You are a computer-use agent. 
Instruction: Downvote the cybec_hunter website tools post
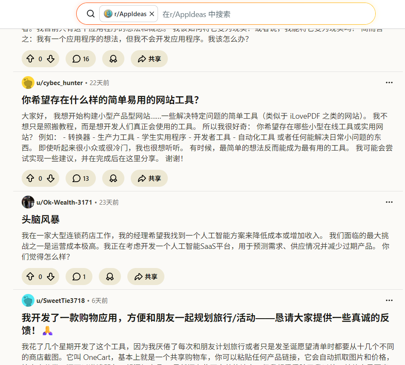(51, 178)
